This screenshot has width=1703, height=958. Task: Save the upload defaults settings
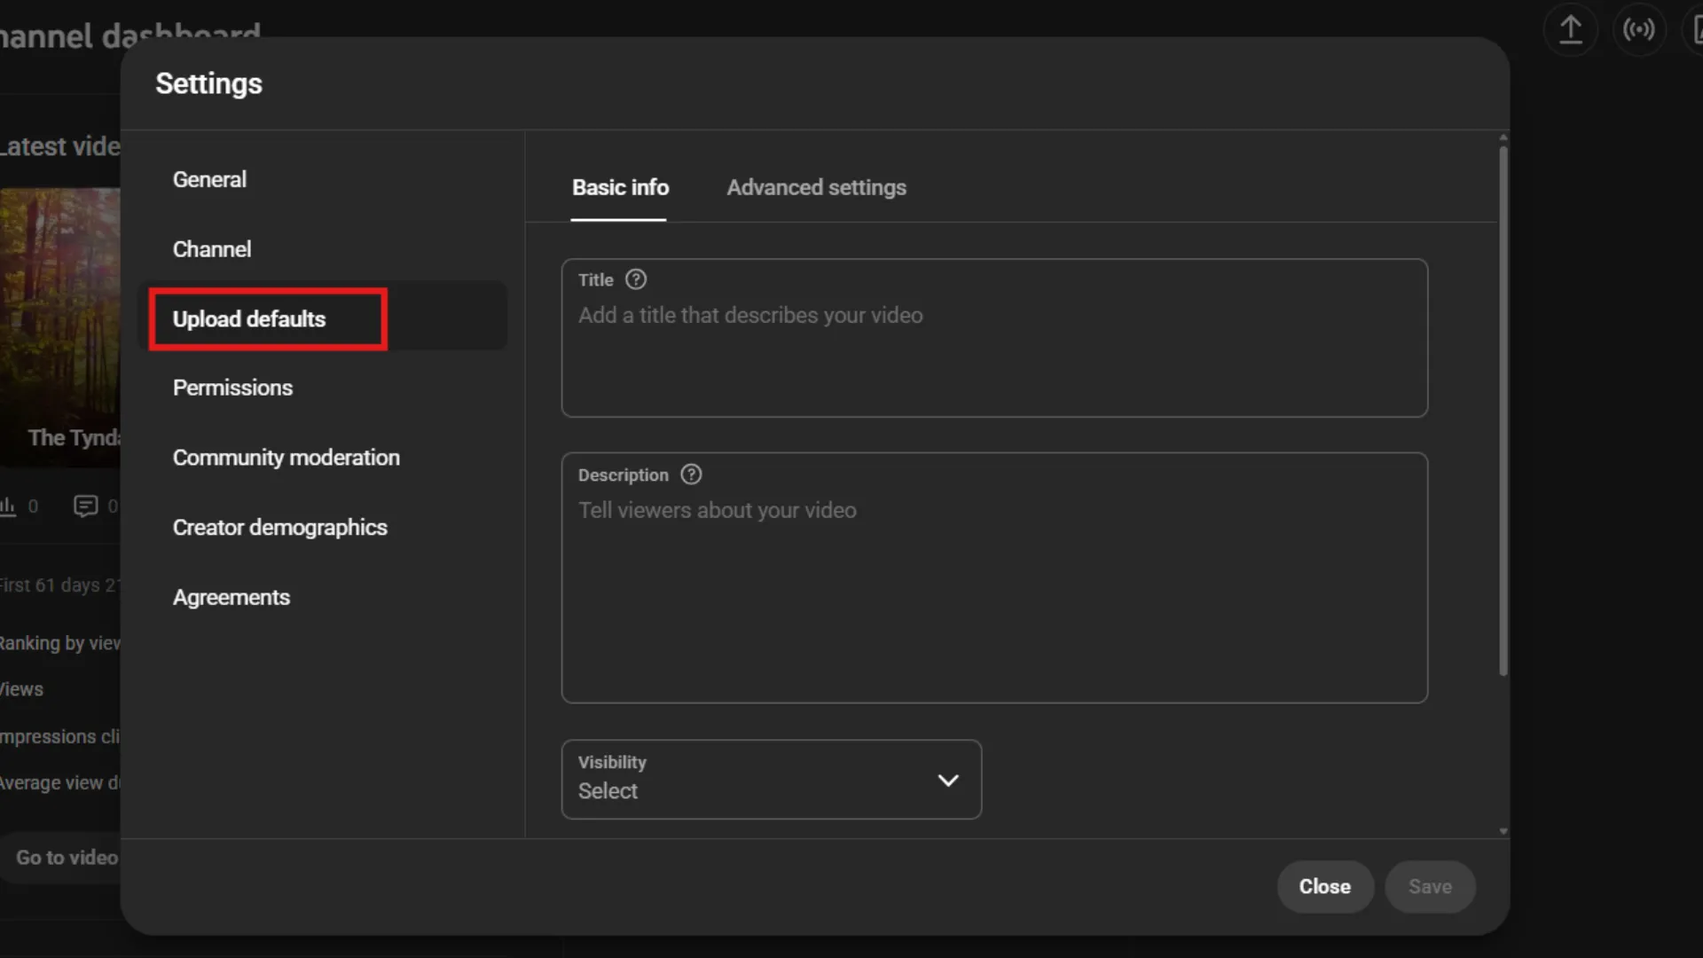[x=1430, y=886]
